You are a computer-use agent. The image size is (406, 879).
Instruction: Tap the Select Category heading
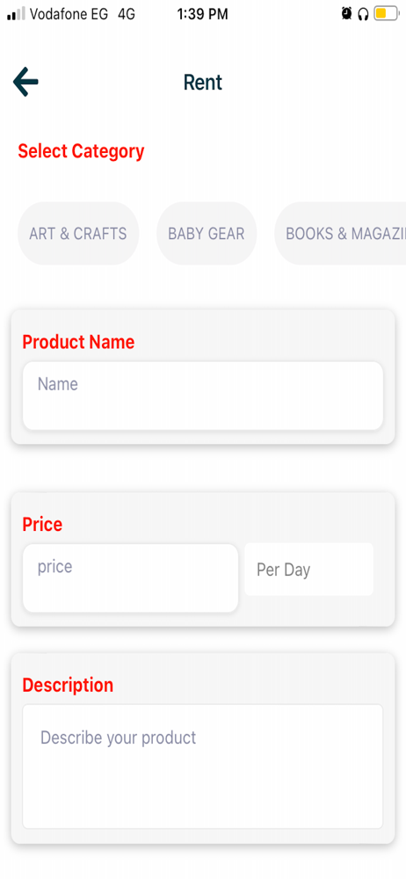click(82, 151)
